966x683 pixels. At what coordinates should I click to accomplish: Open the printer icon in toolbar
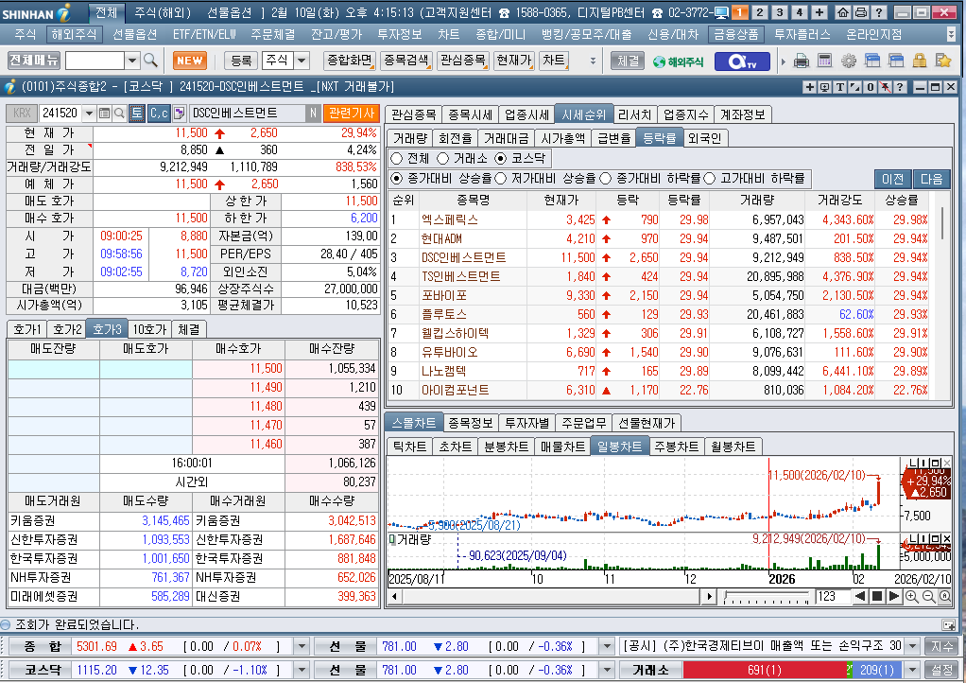pos(802,61)
